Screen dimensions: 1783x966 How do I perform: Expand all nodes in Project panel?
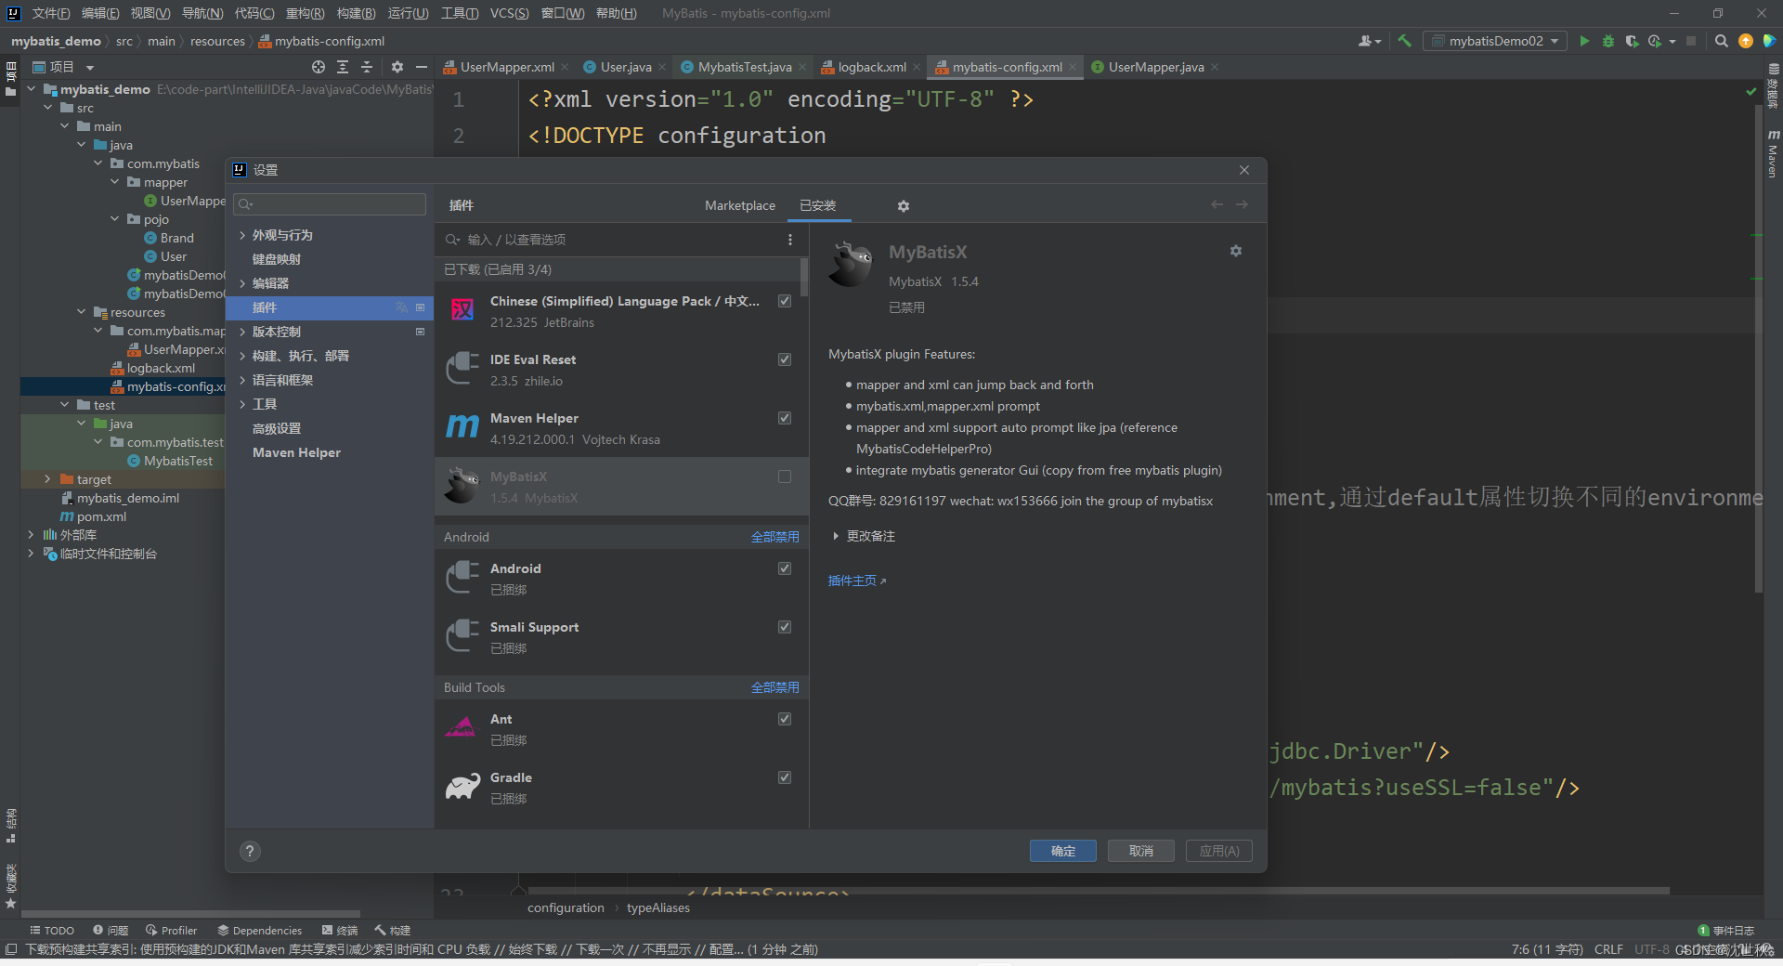tap(343, 67)
